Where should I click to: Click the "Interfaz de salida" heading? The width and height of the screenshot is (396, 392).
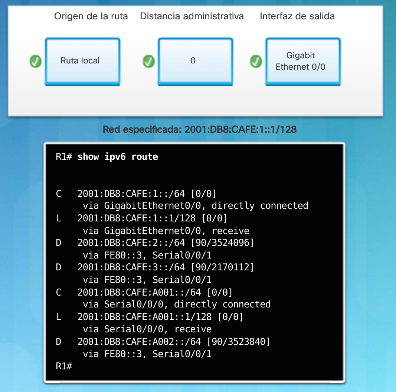click(297, 16)
